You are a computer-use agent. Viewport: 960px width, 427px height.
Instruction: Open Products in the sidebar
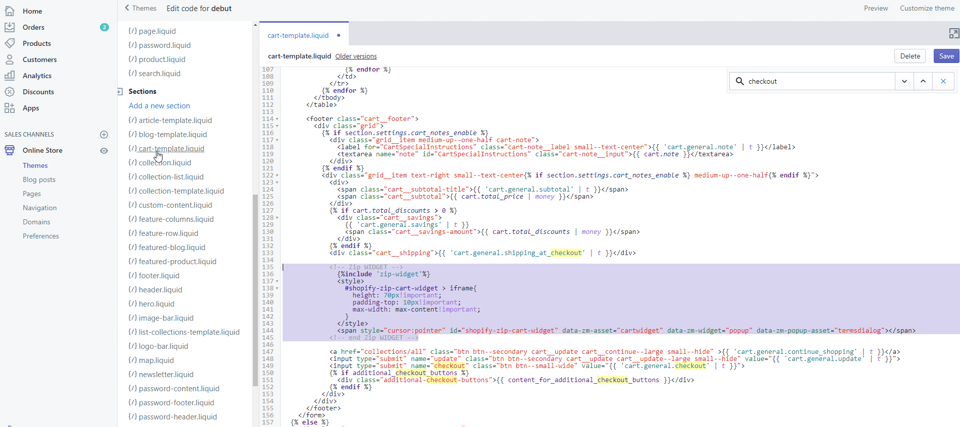tap(37, 43)
